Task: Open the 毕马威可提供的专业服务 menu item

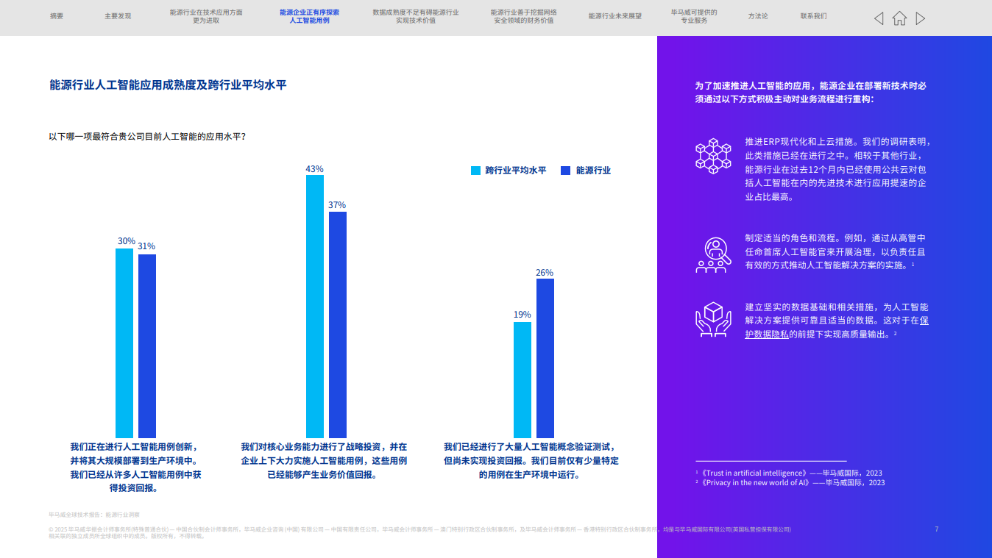Action: click(692, 16)
